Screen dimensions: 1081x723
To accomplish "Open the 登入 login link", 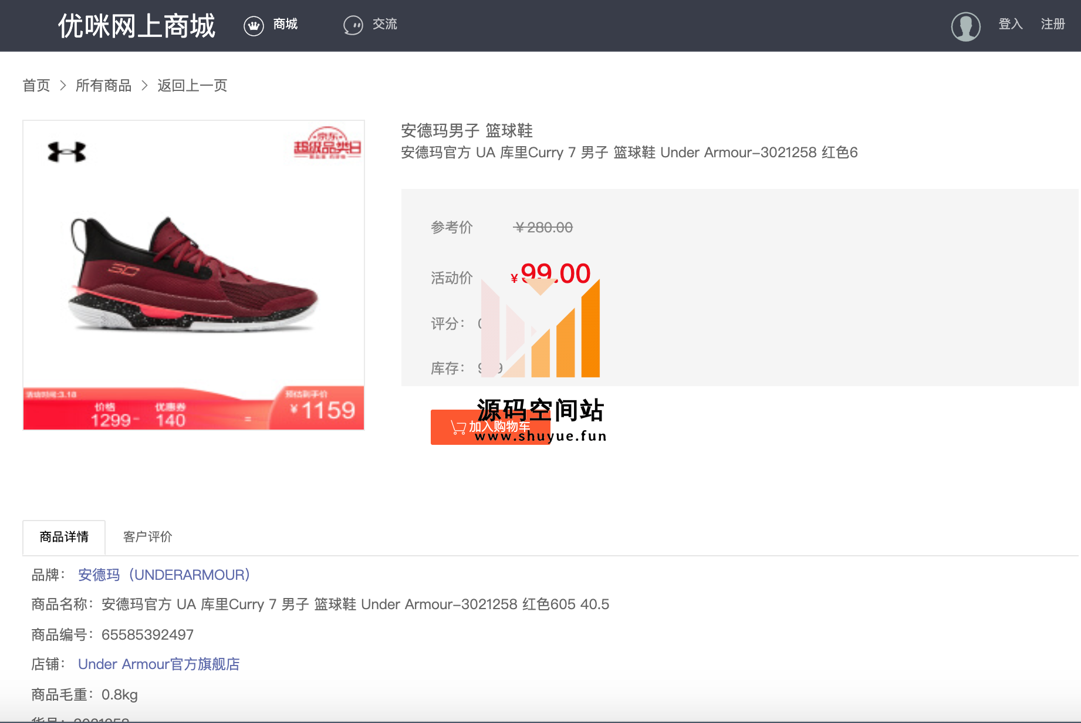I will 1011,24.
